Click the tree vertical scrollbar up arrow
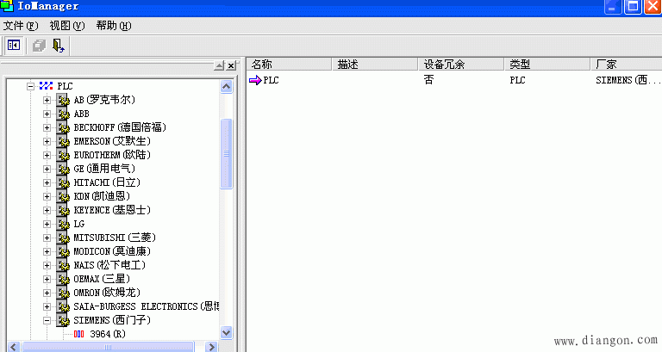The width and height of the screenshot is (662, 352). point(227,86)
